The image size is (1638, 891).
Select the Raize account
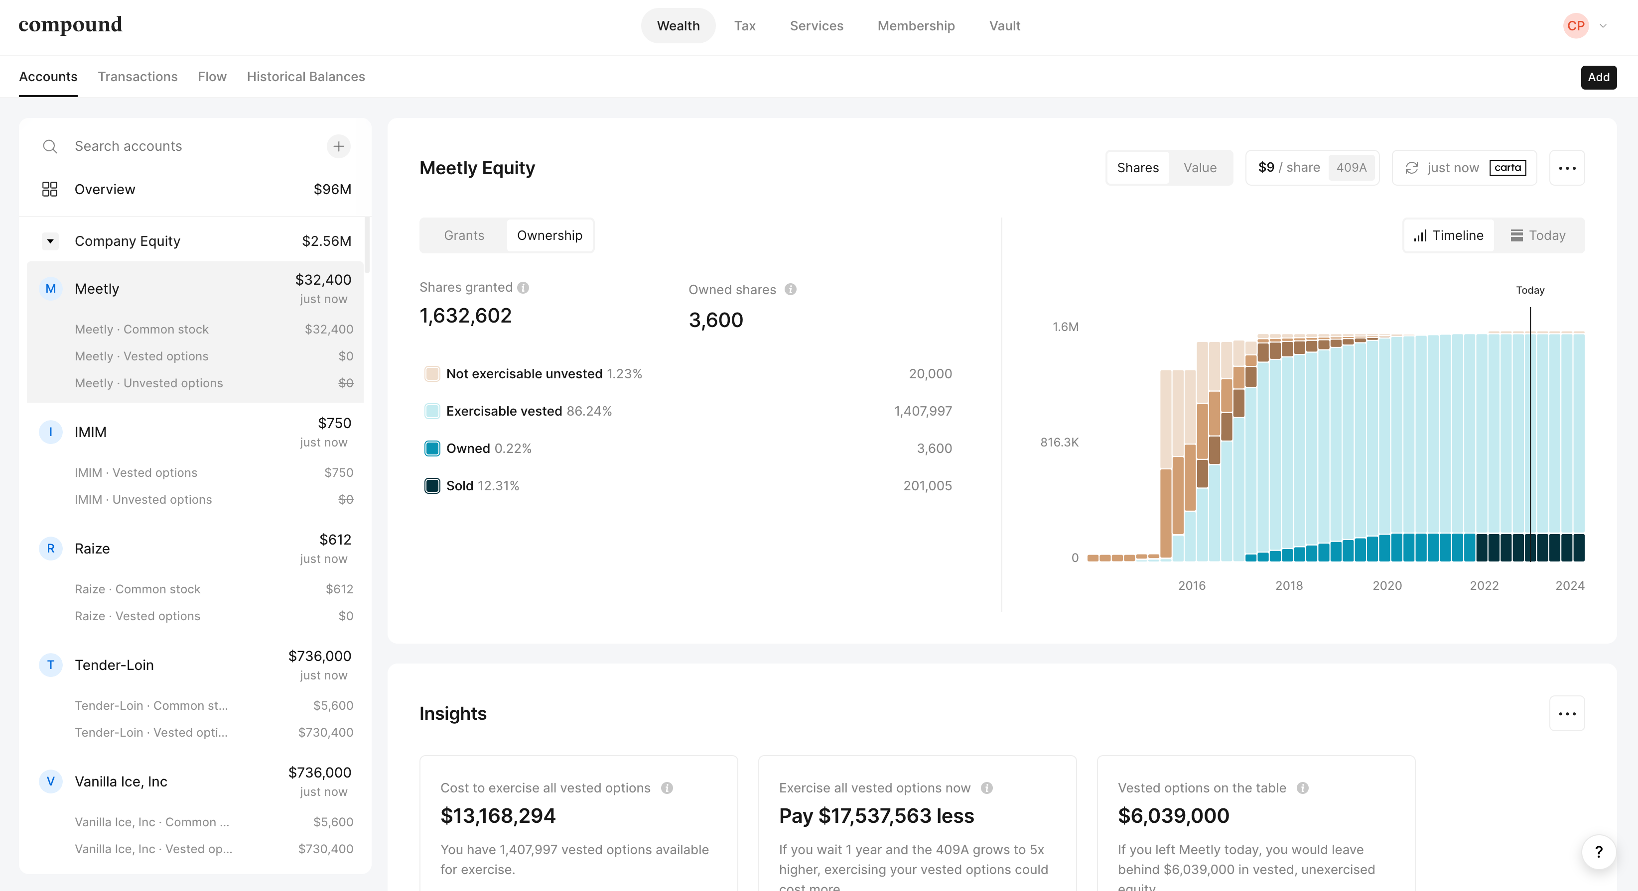click(195, 549)
